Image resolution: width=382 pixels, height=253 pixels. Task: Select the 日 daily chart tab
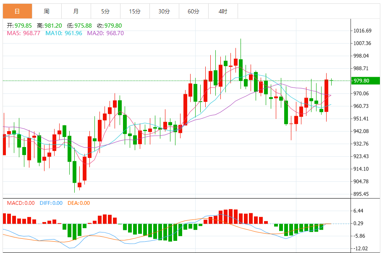pyautogui.click(x=17, y=11)
